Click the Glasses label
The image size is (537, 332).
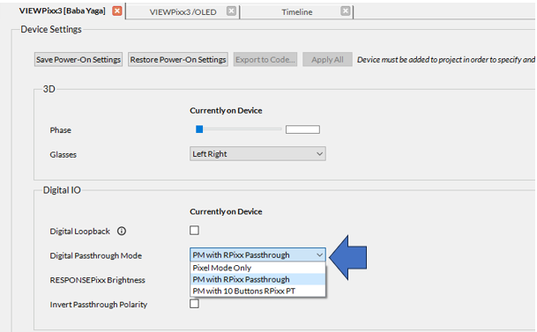coord(63,154)
